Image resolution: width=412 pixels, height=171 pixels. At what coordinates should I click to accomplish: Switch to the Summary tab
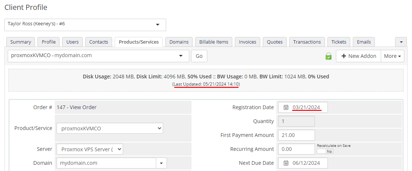(21, 42)
